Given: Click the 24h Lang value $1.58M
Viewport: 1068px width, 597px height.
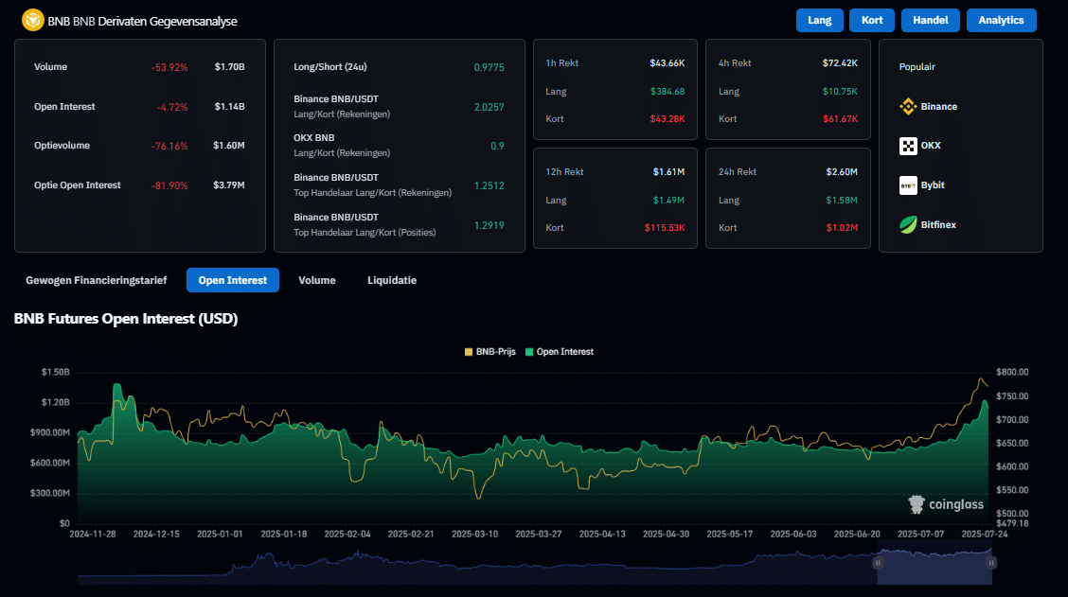Looking at the screenshot, I should (842, 201).
